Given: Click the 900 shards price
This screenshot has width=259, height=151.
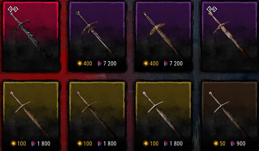Looking at the screenshot, I should [x=241, y=143].
